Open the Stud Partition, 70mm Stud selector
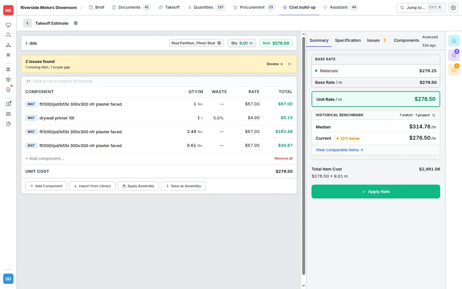 [196, 43]
